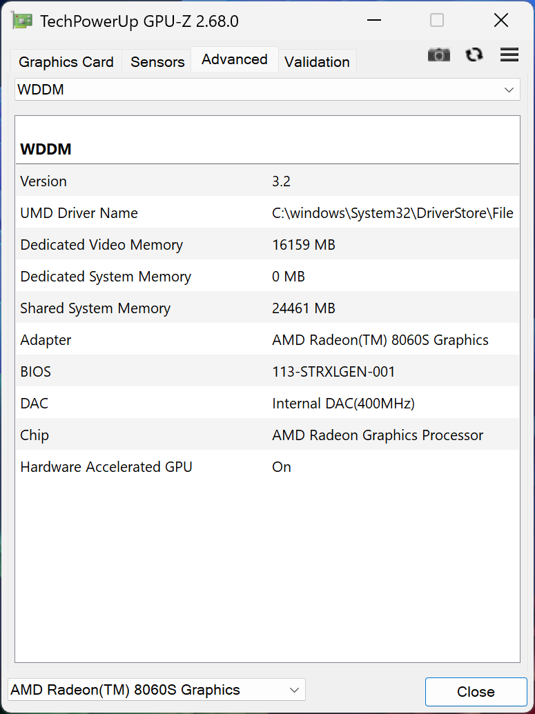Open the AMD Radeon 8060S GPU selector
Viewport: 535px width, 714px height.
coord(156,690)
